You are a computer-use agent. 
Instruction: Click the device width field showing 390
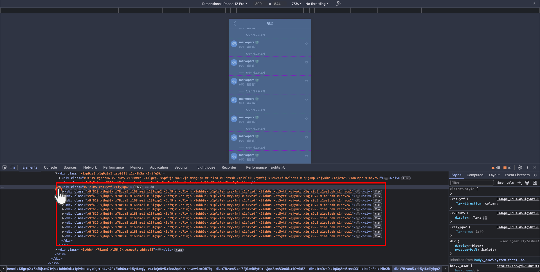[258, 4]
